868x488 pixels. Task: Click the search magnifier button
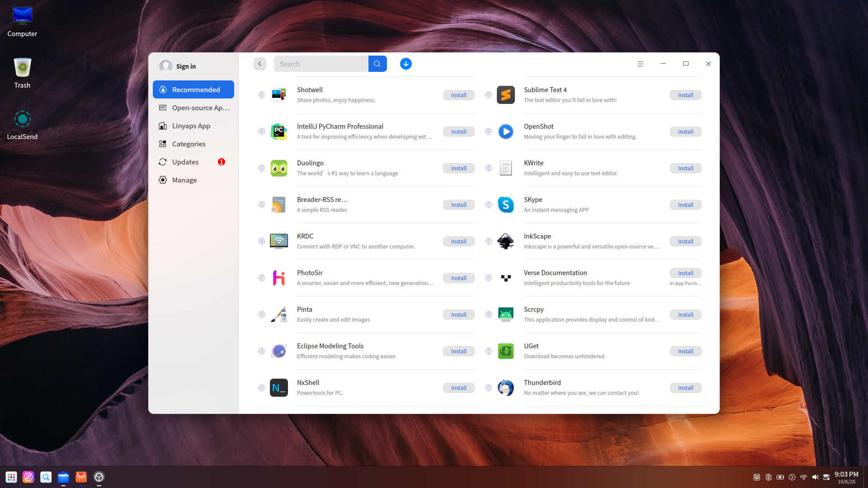point(377,64)
